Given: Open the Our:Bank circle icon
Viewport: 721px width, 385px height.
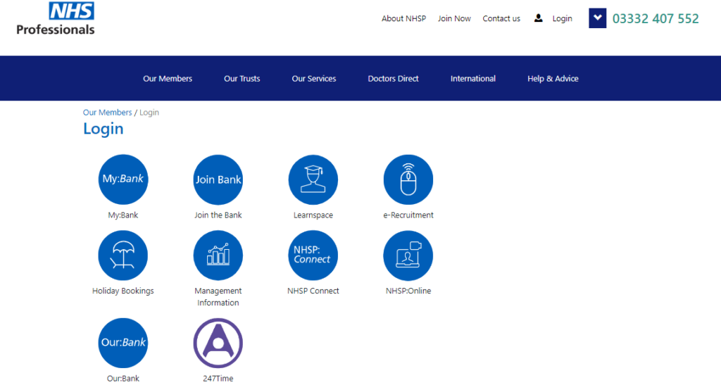Looking at the screenshot, I should 123,343.
